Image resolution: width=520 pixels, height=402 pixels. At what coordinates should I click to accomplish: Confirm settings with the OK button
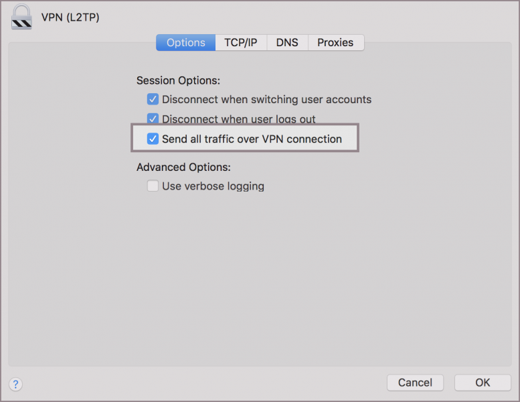click(483, 383)
